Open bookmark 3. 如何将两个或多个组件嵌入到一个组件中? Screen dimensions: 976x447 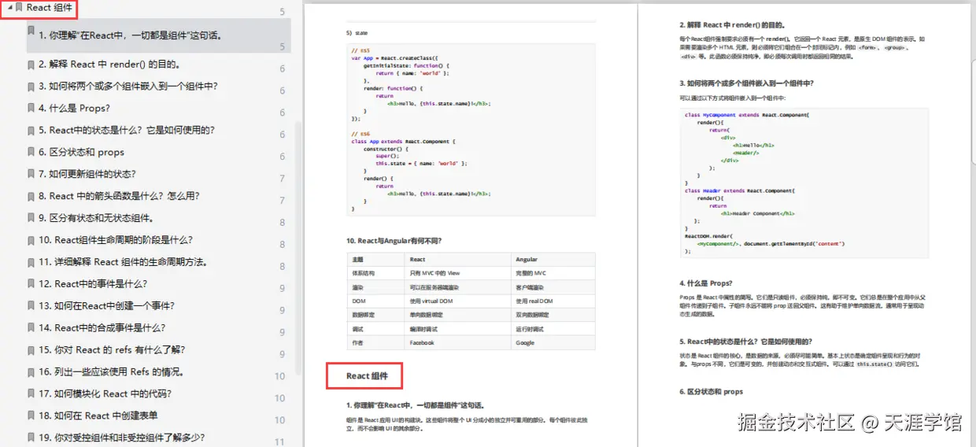pyautogui.click(x=128, y=87)
